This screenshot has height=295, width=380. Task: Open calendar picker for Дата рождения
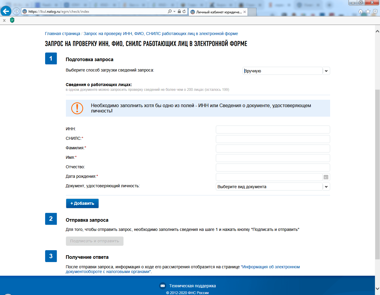(x=326, y=177)
